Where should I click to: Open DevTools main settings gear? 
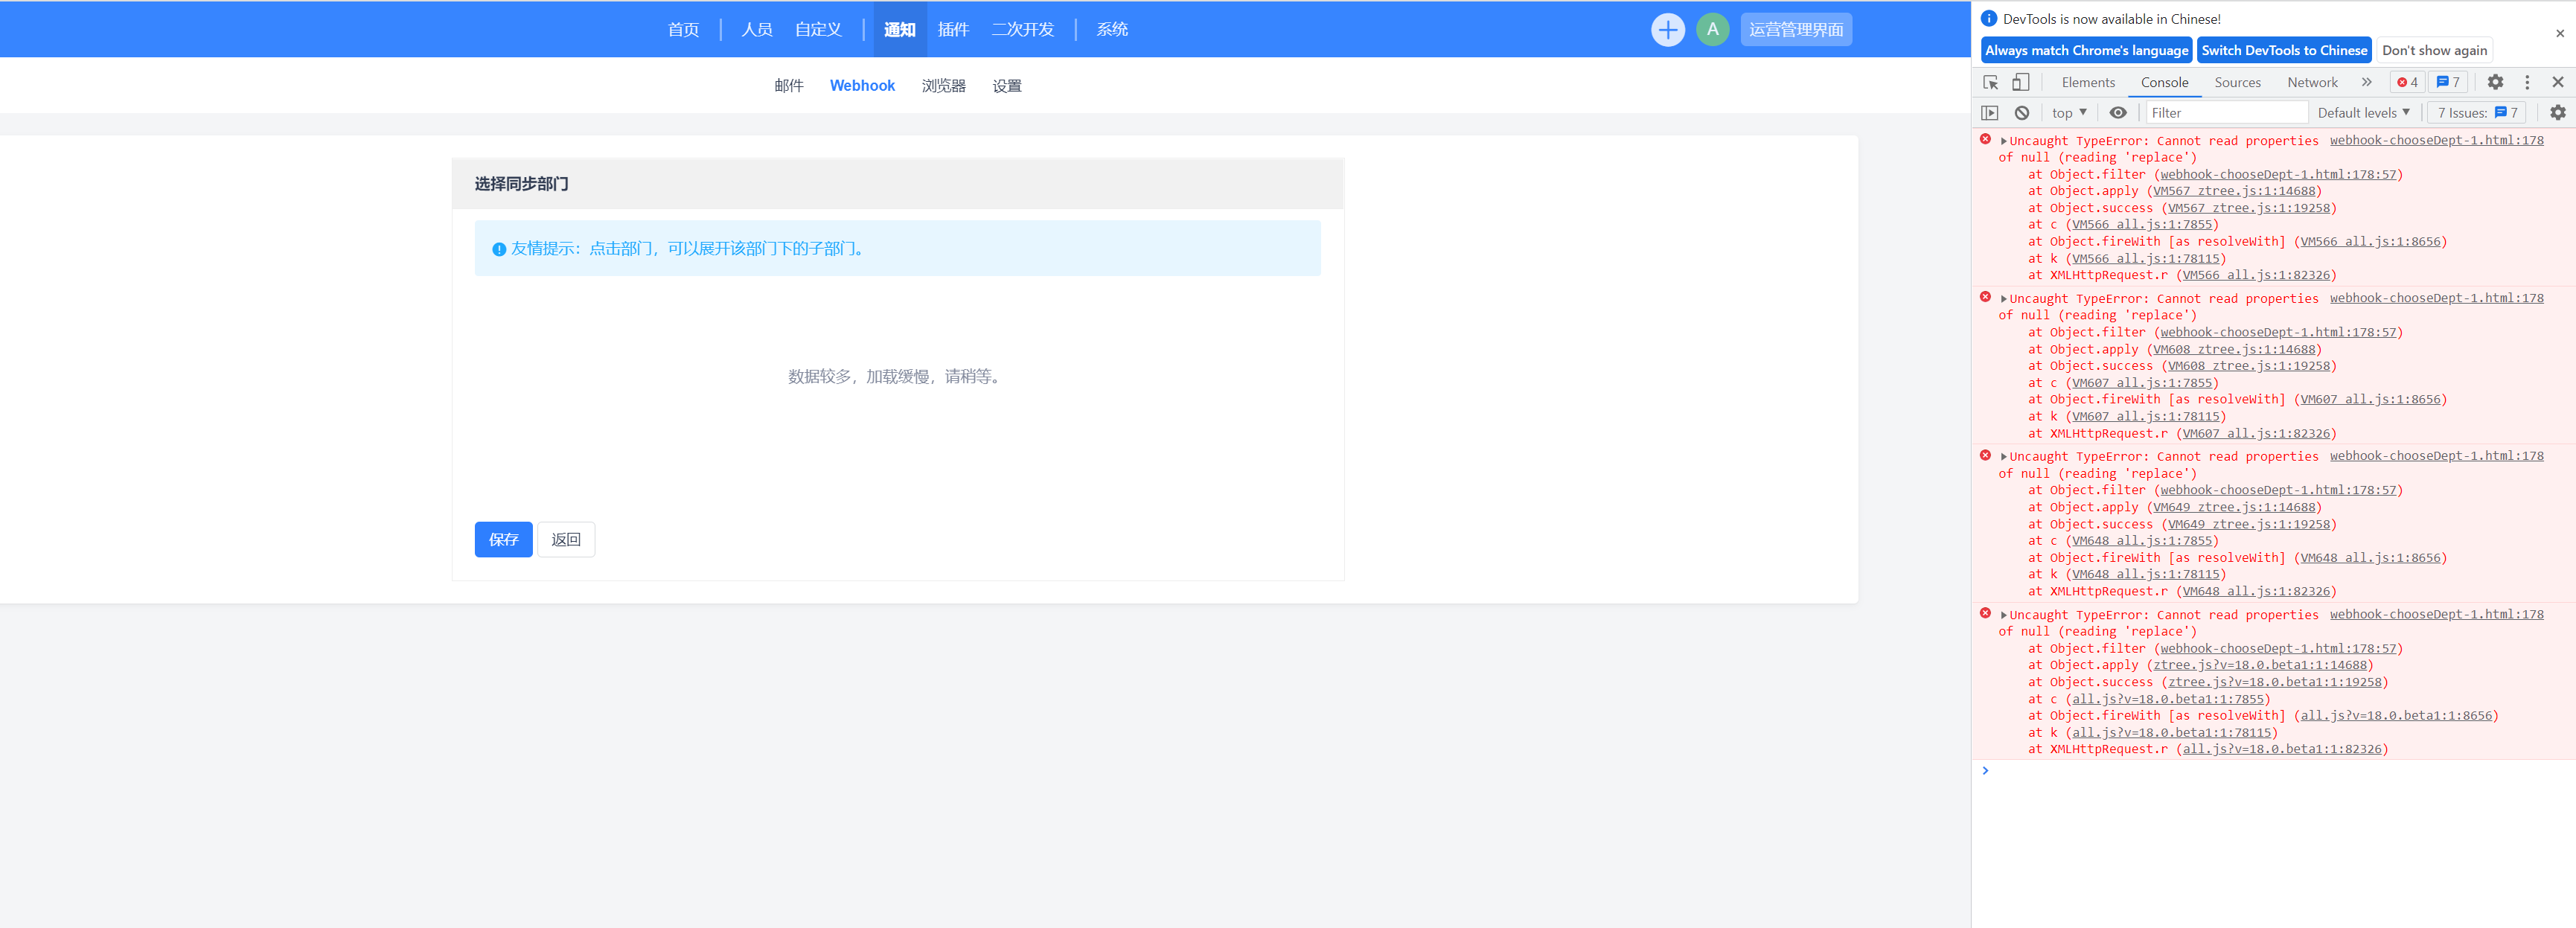coord(2495,82)
